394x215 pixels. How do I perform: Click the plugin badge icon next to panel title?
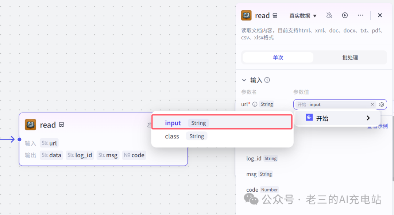[x=275, y=16]
